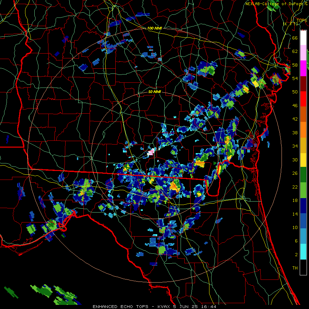The image size is (309, 309).
Task: Click the legend value 54
Action: pos(295,78)
